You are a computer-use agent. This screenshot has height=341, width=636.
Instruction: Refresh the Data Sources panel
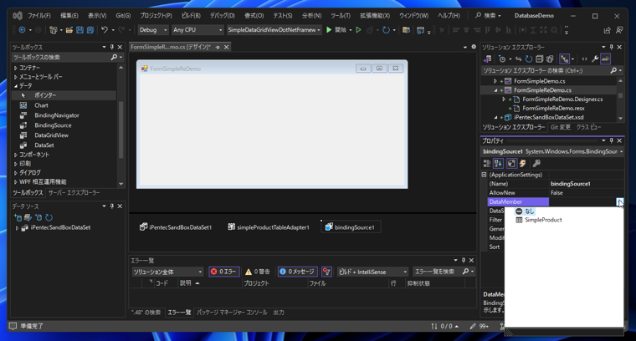(49, 217)
